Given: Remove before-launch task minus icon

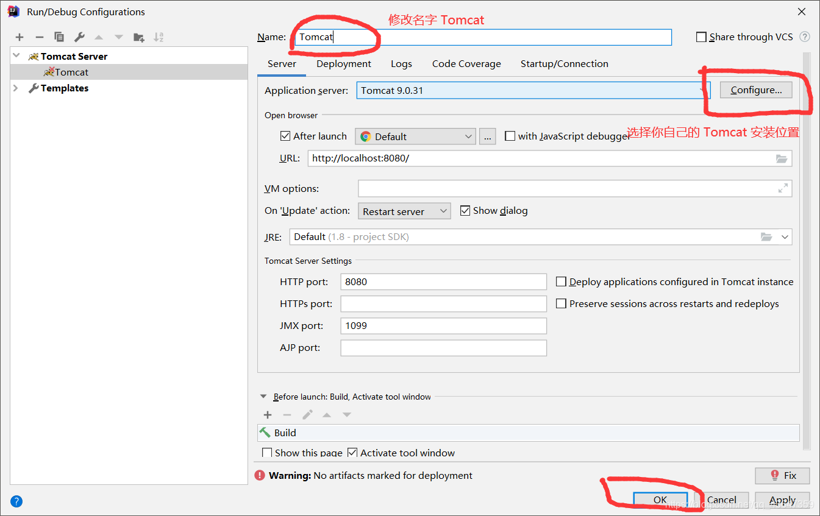Looking at the screenshot, I should tap(287, 415).
